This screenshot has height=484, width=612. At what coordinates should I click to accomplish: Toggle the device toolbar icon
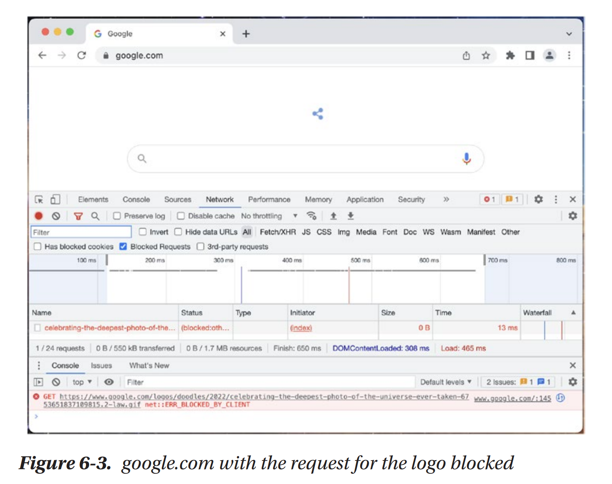click(x=55, y=199)
